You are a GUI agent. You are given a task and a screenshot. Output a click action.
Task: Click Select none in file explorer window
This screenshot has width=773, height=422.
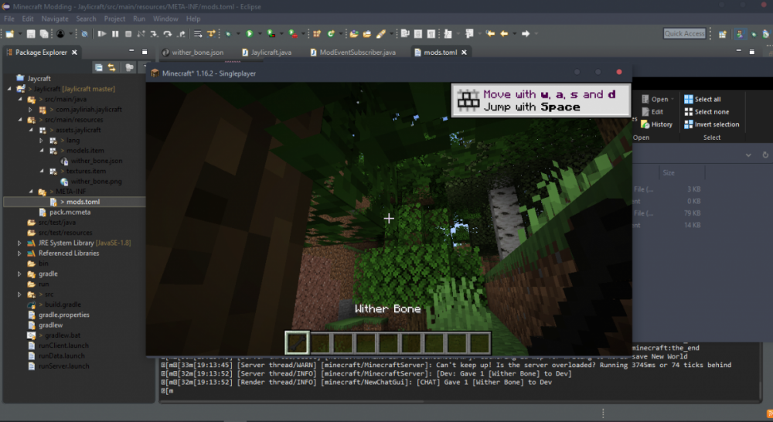(707, 112)
